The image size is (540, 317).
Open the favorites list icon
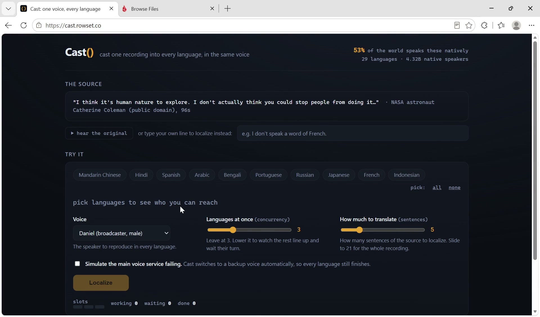(501, 26)
